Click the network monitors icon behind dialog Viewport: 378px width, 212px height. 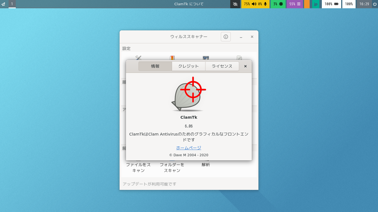(x=206, y=58)
